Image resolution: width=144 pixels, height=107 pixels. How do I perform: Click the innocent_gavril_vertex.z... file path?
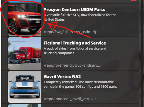[x=71, y=99]
